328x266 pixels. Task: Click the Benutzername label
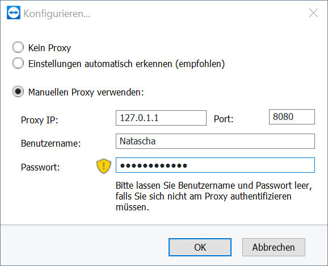point(51,143)
